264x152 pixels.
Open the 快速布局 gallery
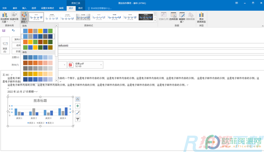pyautogui.click(x=14, y=18)
